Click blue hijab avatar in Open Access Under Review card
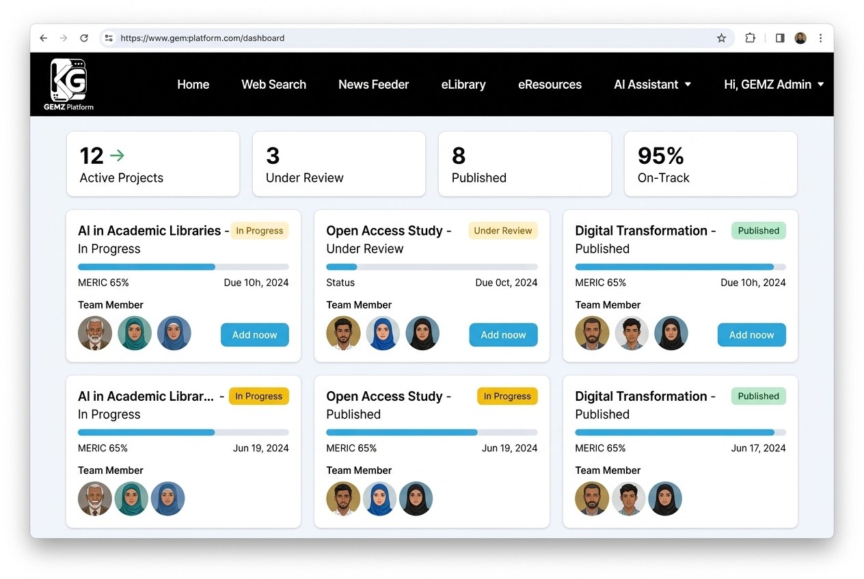864x579 pixels. point(383,333)
